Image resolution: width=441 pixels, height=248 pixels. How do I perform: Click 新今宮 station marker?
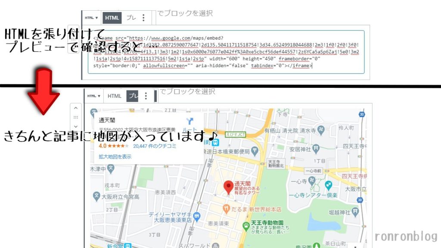point(127,246)
